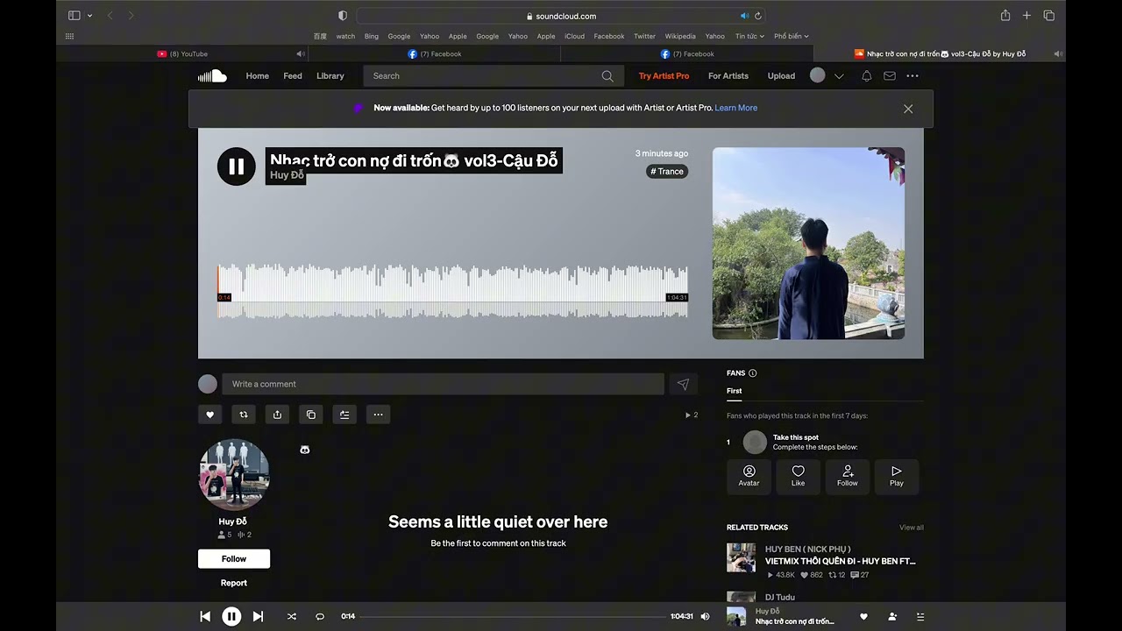1122x631 pixels.
Task: Add track to Next up below the comment box
Action: [x=344, y=415]
